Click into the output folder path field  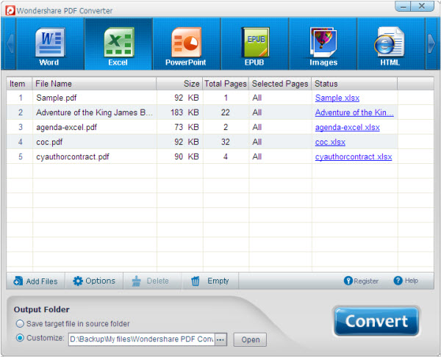point(142,339)
